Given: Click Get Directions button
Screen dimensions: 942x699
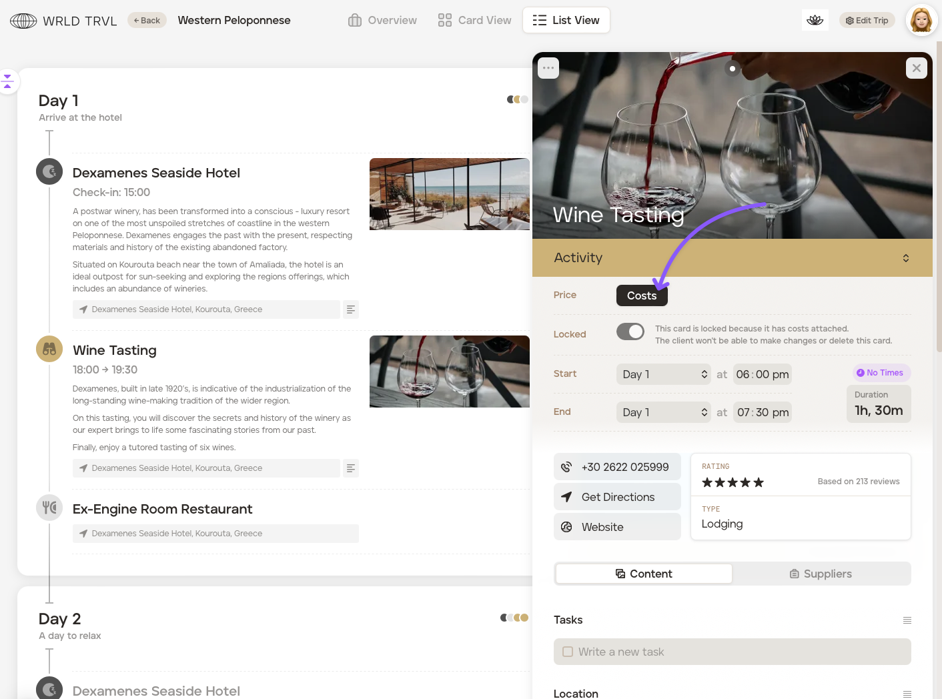Looking at the screenshot, I should [617, 497].
